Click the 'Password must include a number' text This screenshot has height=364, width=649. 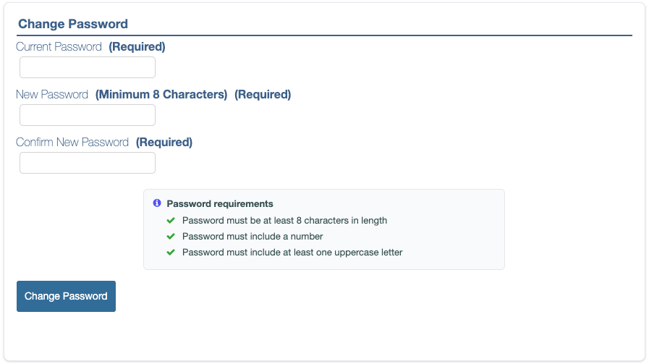253,236
